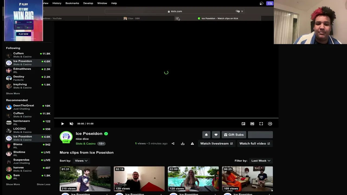Expand Show More under Following
This screenshot has width=347, height=195.
13,93
